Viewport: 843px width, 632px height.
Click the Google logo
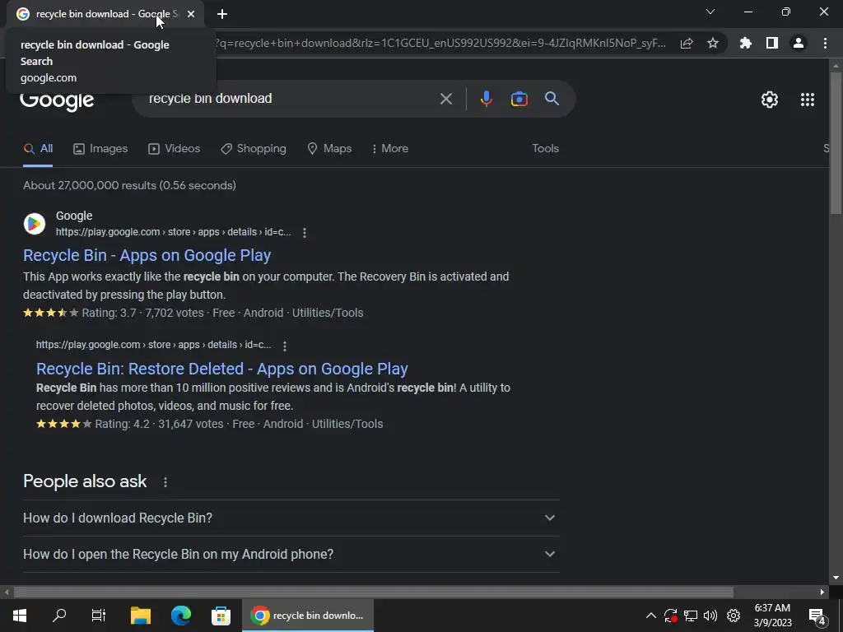click(57, 101)
